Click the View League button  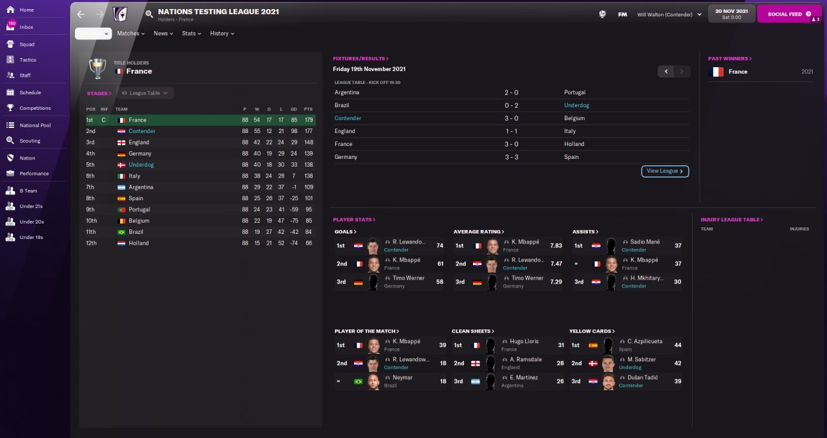tap(665, 171)
